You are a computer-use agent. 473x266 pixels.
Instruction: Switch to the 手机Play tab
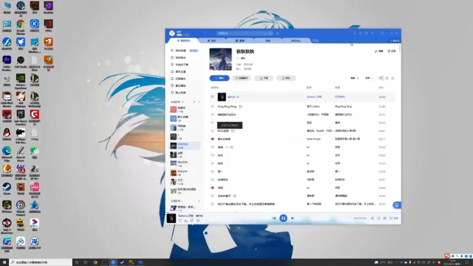(x=296, y=41)
